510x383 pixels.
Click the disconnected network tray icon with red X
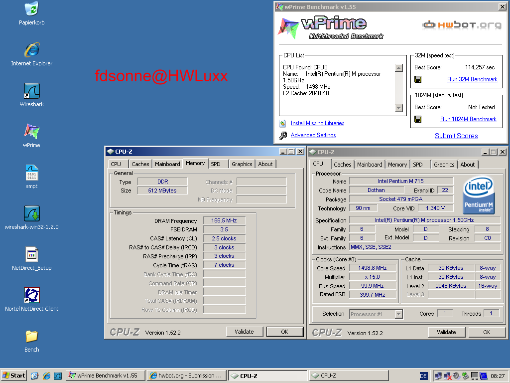point(448,376)
